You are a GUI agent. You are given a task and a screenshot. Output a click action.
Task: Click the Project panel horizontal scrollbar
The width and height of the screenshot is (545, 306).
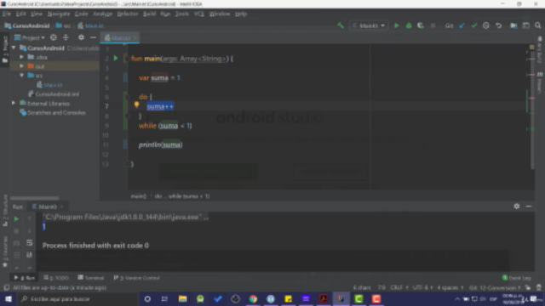pyautogui.click(x=35, y=198)
